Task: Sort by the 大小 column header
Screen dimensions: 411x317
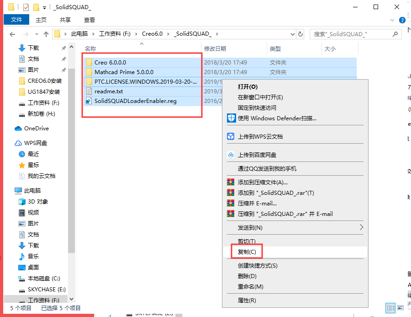Action: [330, 49]
